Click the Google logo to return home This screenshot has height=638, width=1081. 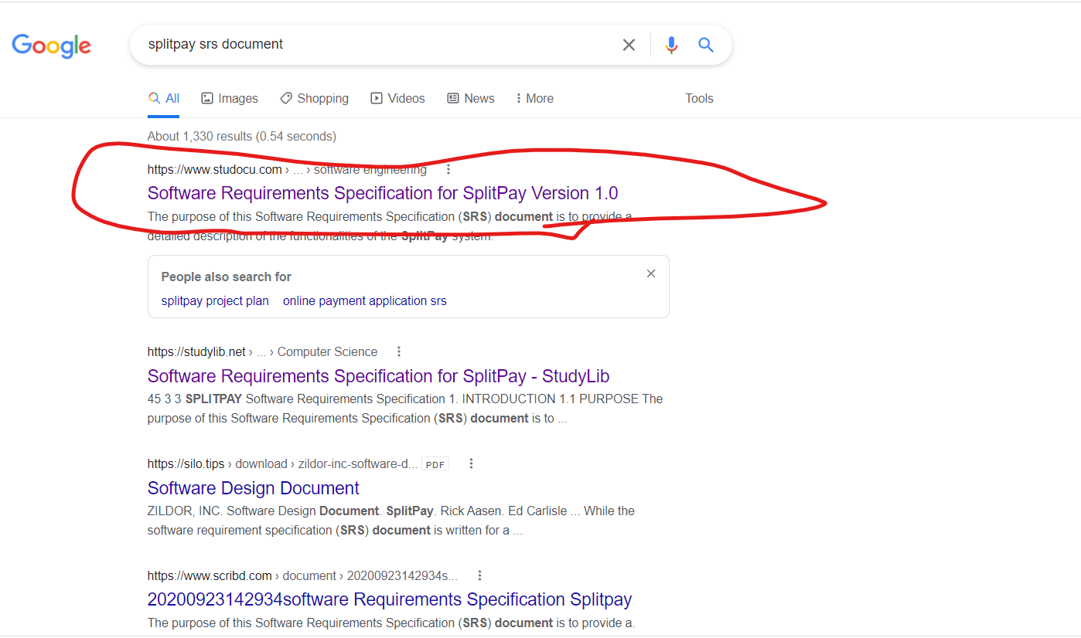coord(51,46)
